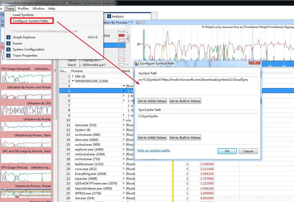The width and height of the screenshot is (294, 202).
Task: Select System Configuration menu entry
Action: pyautogui.click(x=29, y=49)
